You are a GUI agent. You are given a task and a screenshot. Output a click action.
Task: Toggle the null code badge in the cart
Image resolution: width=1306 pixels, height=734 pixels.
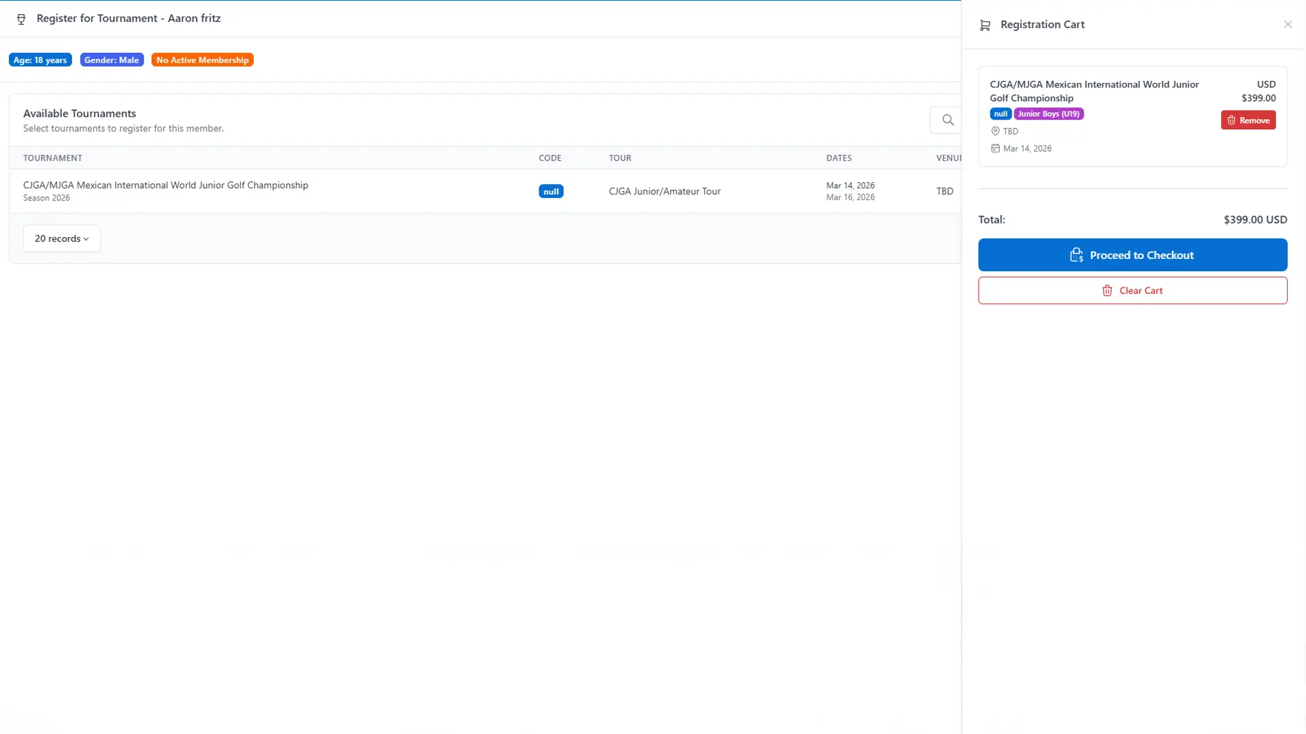(x=999, y=113)
